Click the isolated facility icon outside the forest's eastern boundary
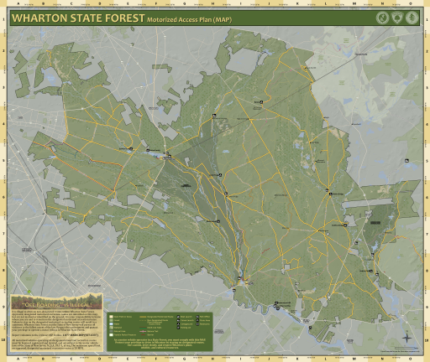Viewport: 430px width, 362px height. 406,161
